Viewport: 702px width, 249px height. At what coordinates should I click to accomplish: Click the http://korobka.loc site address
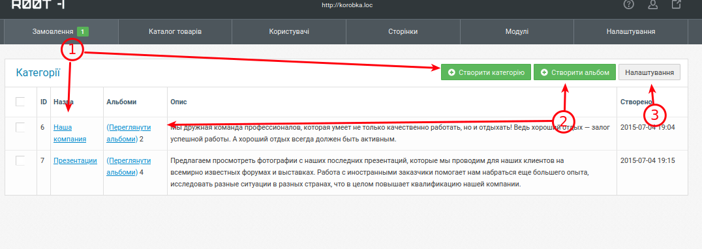(x=348, y=5)
